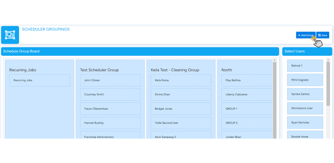This screenshot has height=163, width=334.
Task: Select the Trevor Ollerenshaw card
Action: pos(110,109)
